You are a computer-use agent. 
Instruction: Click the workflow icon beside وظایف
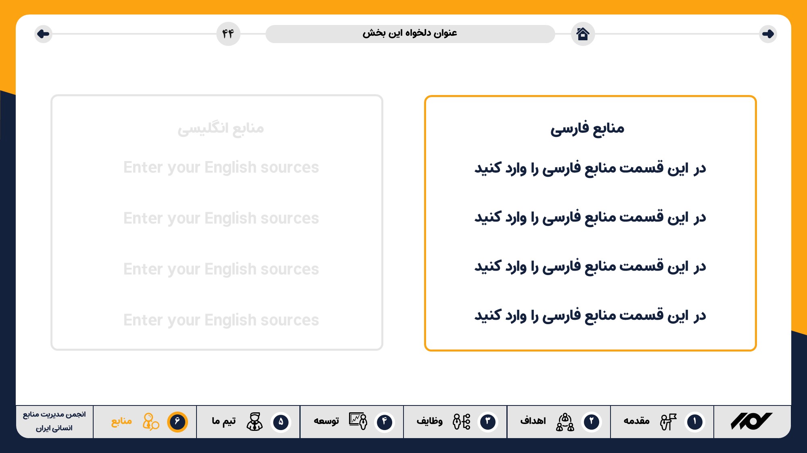click(x=462, y=422)
